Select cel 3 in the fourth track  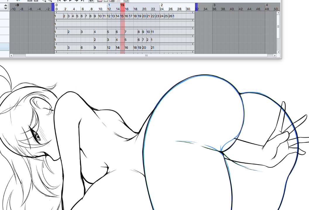108,40
